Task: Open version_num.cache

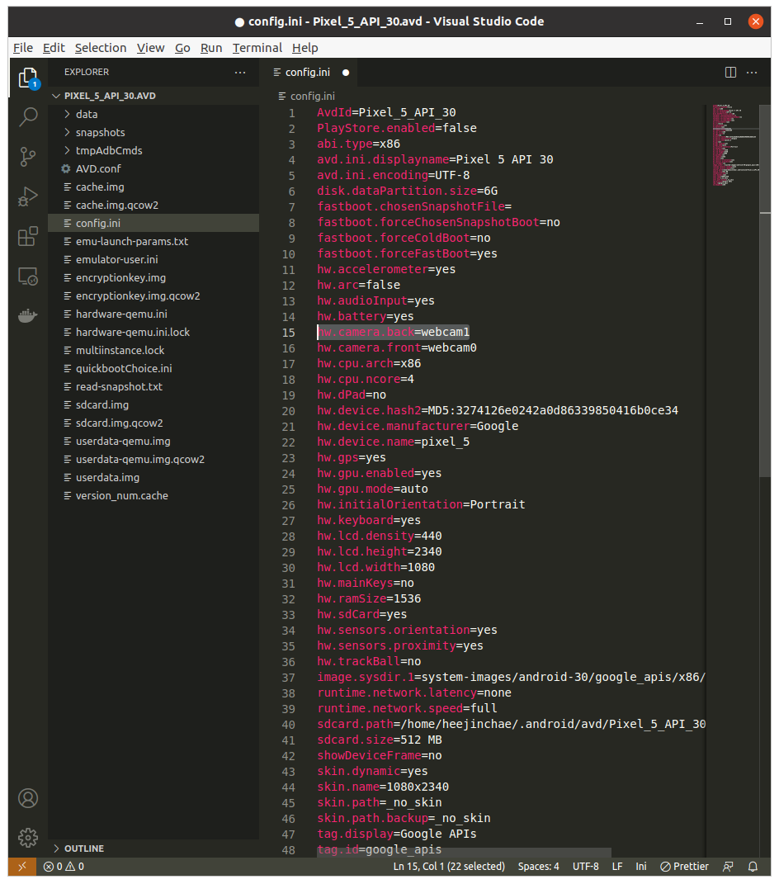Action: 153,495
